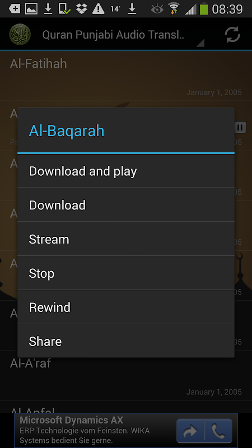Open the Al-A'raf list entry

[x=126, y=376]
